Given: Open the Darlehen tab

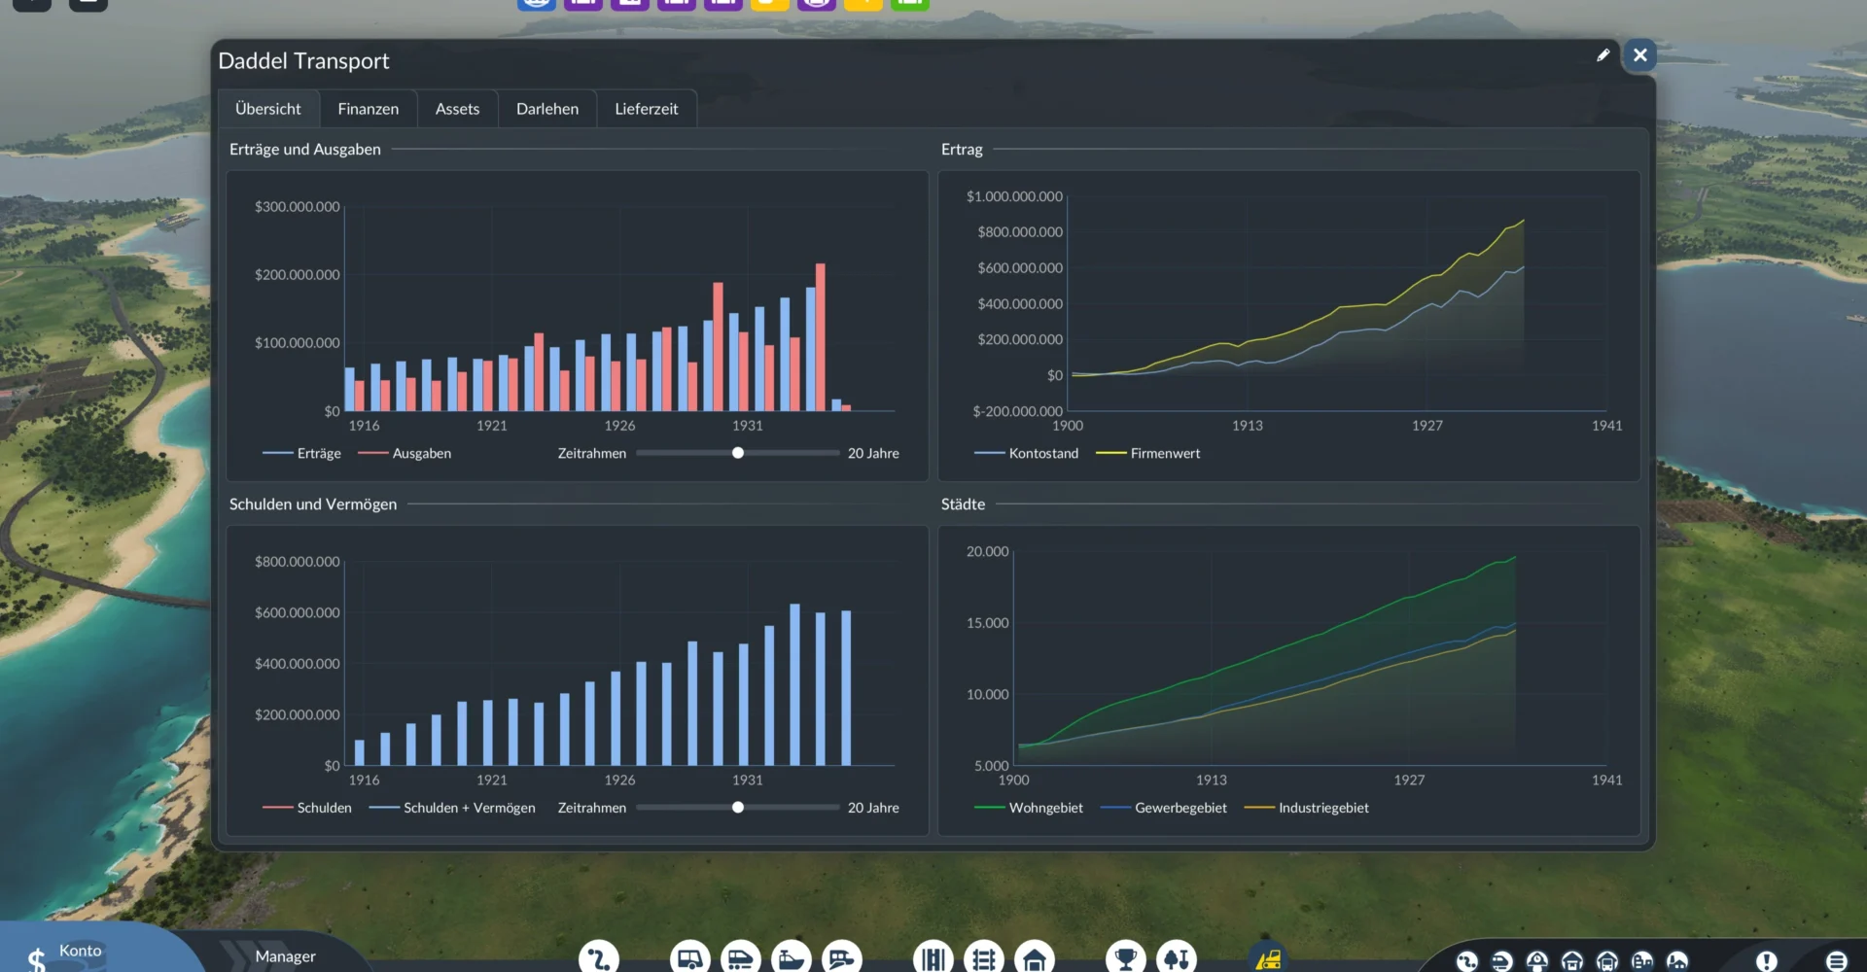Looking at the screenshot, I should [x=547, y=109].
